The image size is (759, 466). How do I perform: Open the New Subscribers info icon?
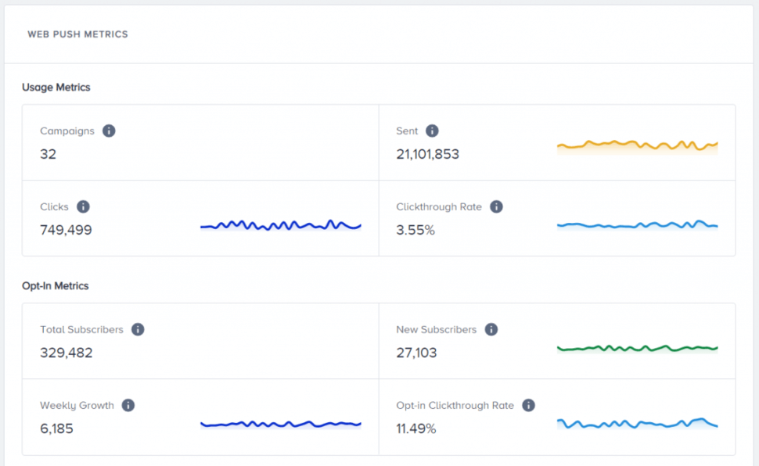click(x=491, y=329)
